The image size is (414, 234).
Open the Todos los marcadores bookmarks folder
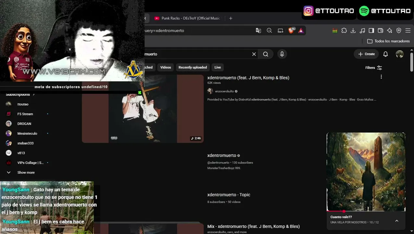pos(388,41)
